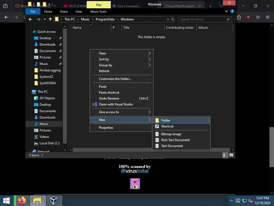Open pinned Desktop under Quick access

point(45,38)
